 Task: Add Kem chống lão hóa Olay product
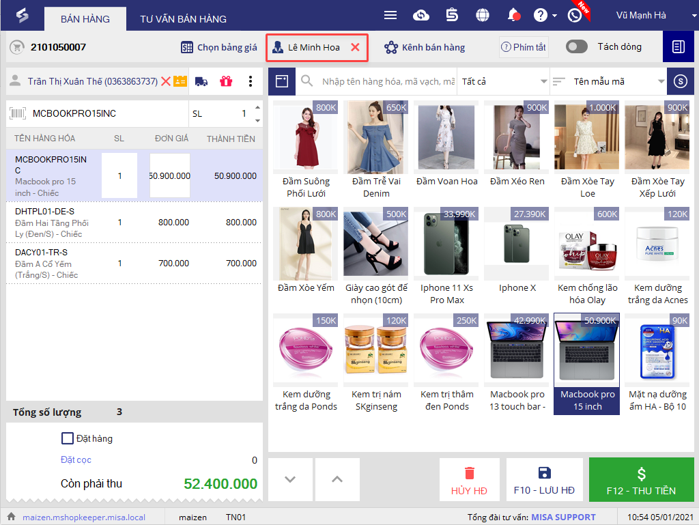click(587, 257)
